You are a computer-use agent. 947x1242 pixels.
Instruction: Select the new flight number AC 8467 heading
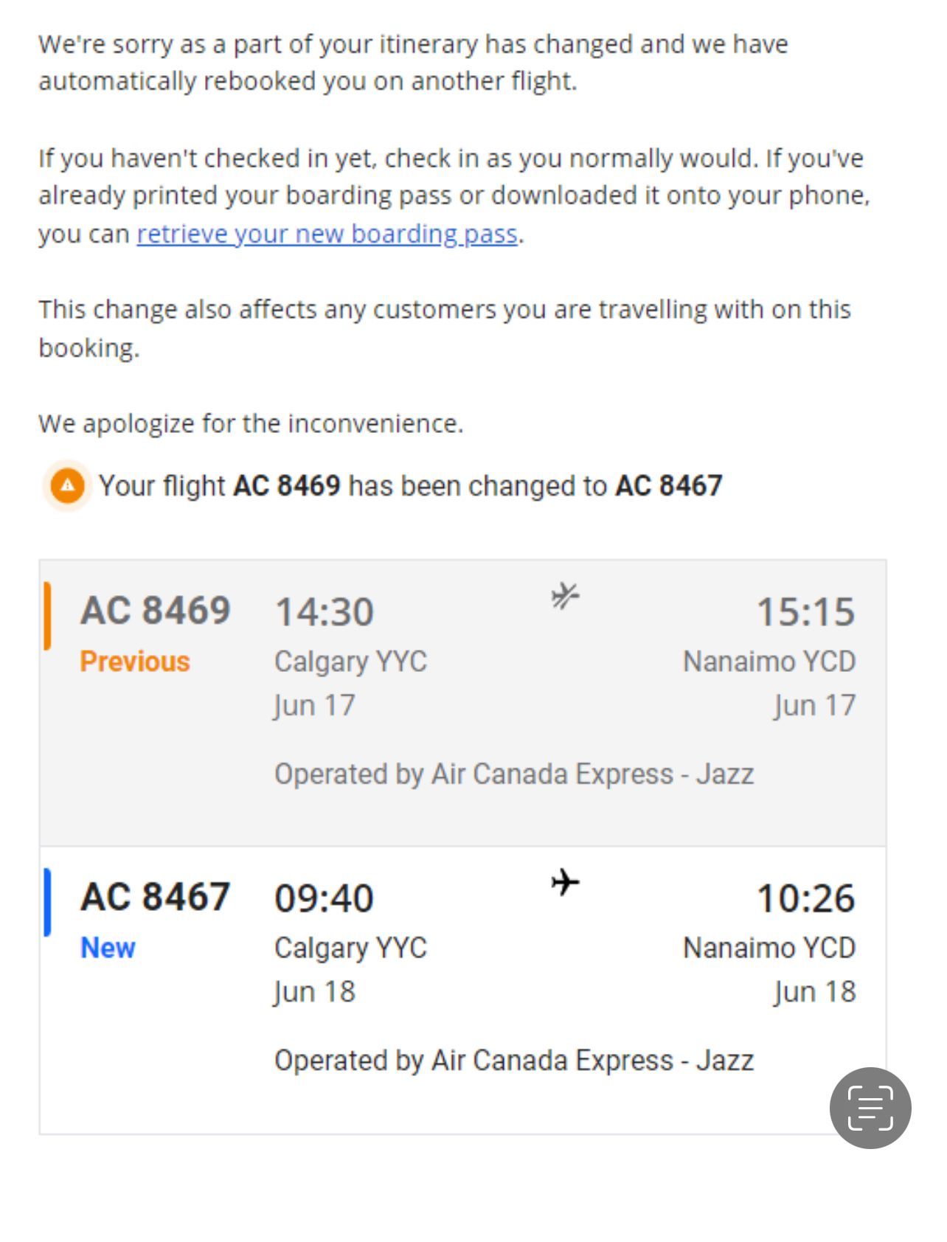(x=155, y=897)
